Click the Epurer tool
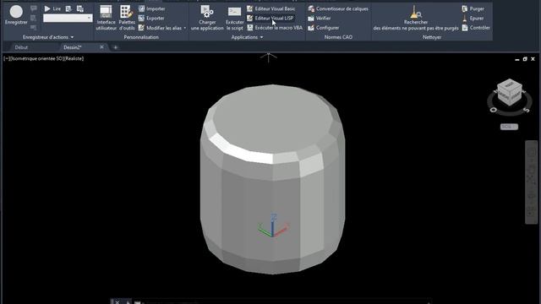This screenshot has height=304, width=541. click(x=473, y=19)
